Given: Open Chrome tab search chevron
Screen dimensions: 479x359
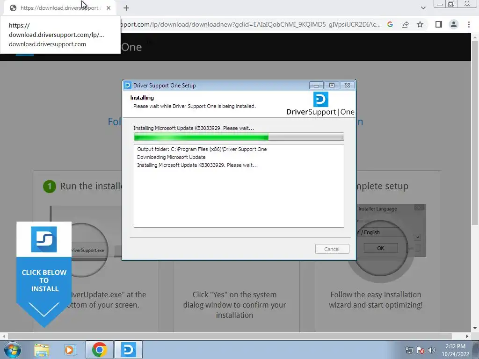Looking at the screenshot, I should (423, 8).
